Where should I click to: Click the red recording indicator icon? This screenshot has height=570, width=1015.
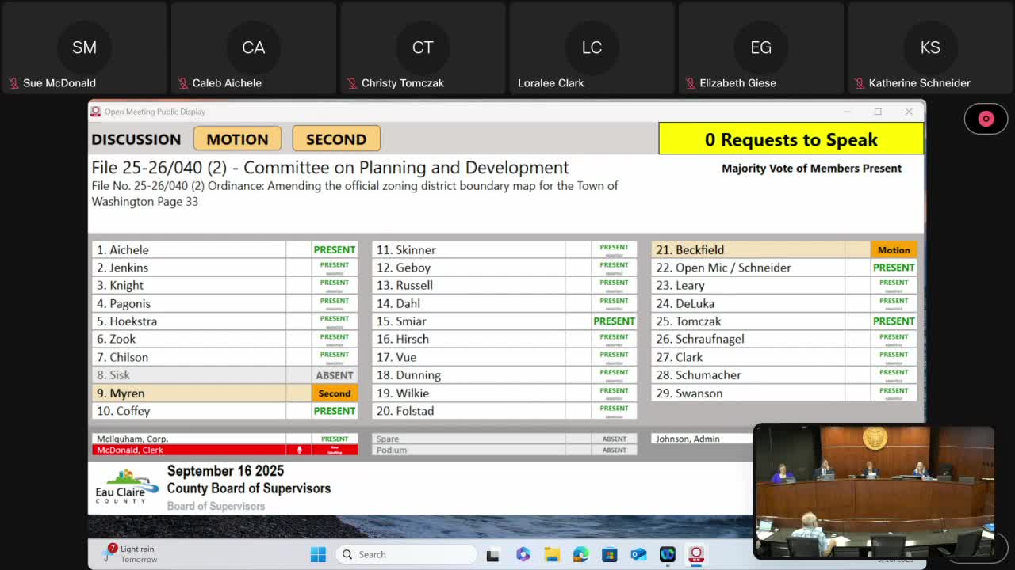(x=986, y=119)
